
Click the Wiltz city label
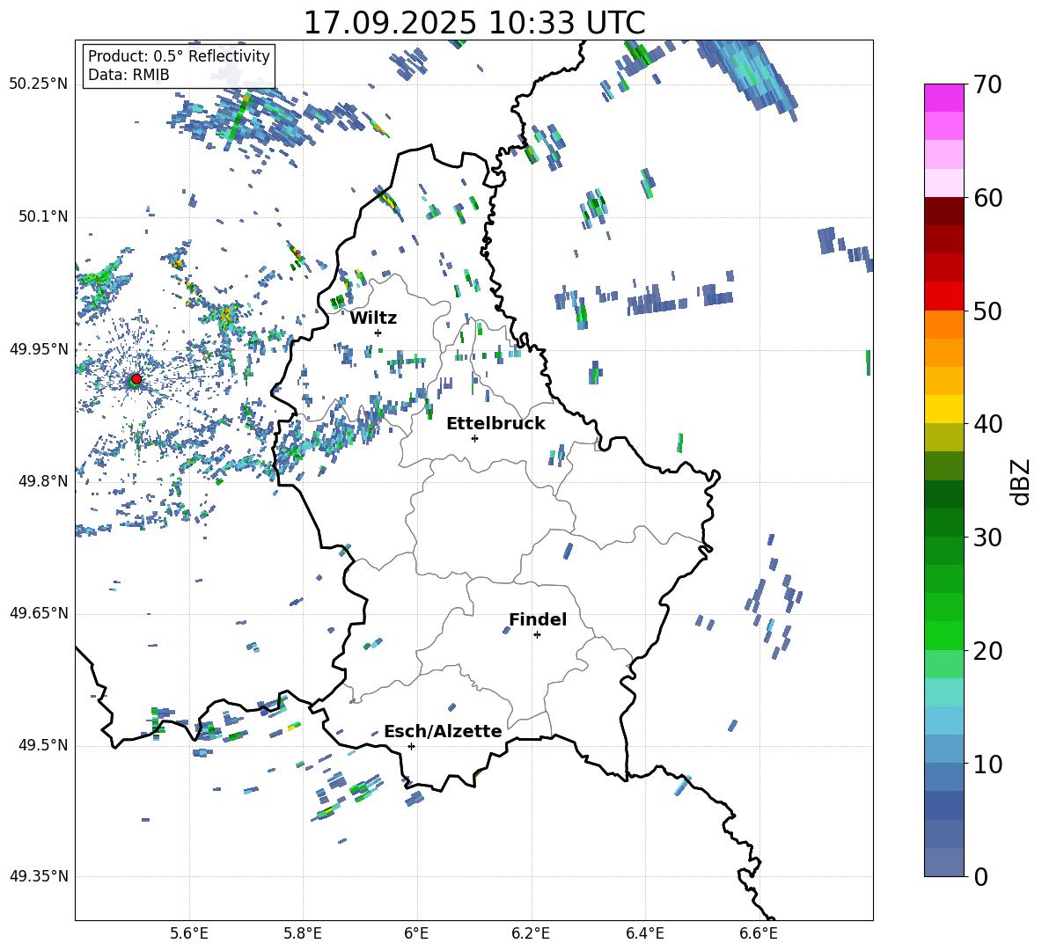coord(373,318)
